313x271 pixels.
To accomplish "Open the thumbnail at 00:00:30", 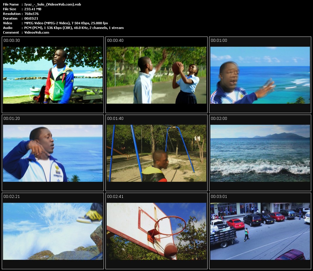I will (x=53, y=75).
